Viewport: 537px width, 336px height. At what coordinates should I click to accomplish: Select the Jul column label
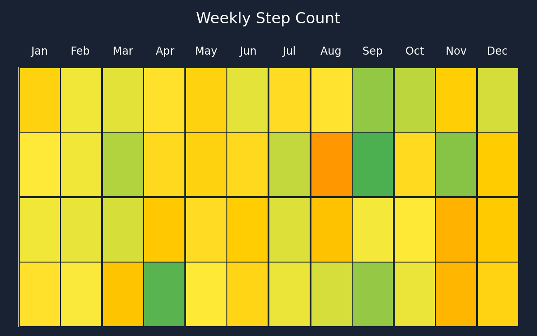289,51
